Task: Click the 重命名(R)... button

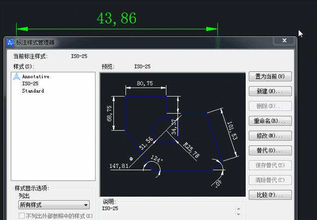Action: (270, 121)
